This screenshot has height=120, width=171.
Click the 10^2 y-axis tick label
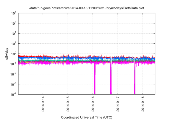point(14,33)
